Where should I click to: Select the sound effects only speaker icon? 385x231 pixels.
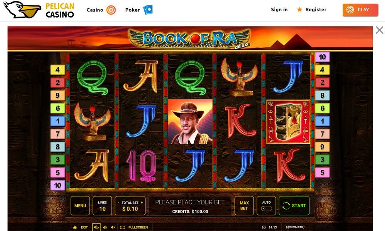click(x=105, y=227)
